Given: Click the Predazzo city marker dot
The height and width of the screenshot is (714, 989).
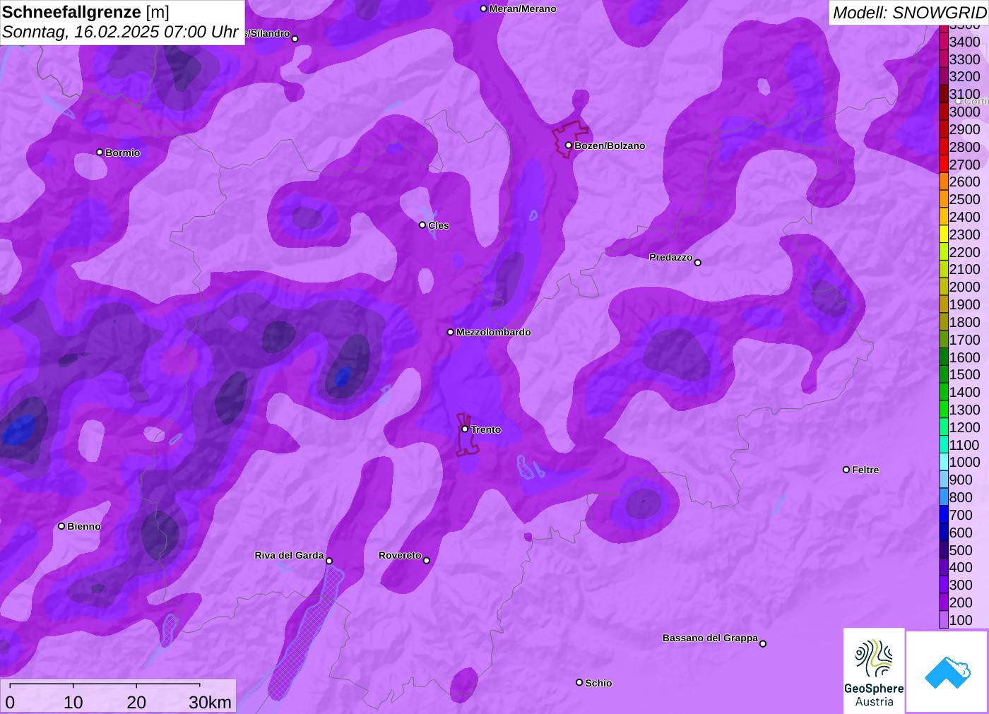Looking at the screenshot, I should (x=698, y=263).
